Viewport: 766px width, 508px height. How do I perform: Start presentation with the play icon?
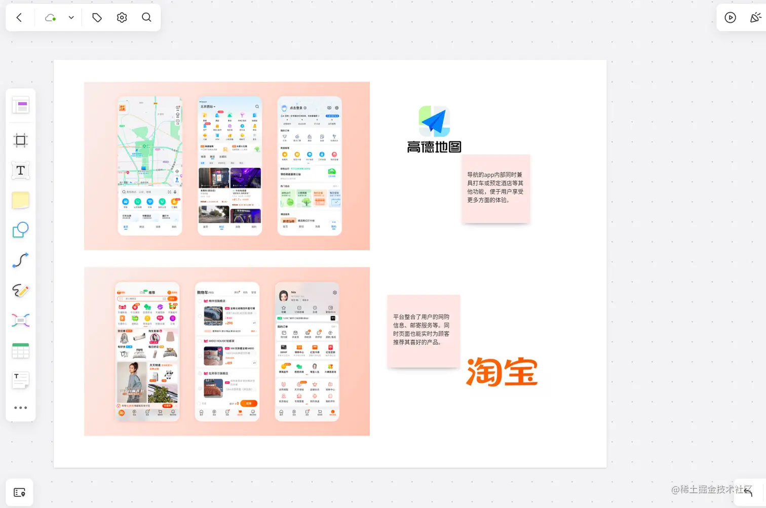point(730,18)
